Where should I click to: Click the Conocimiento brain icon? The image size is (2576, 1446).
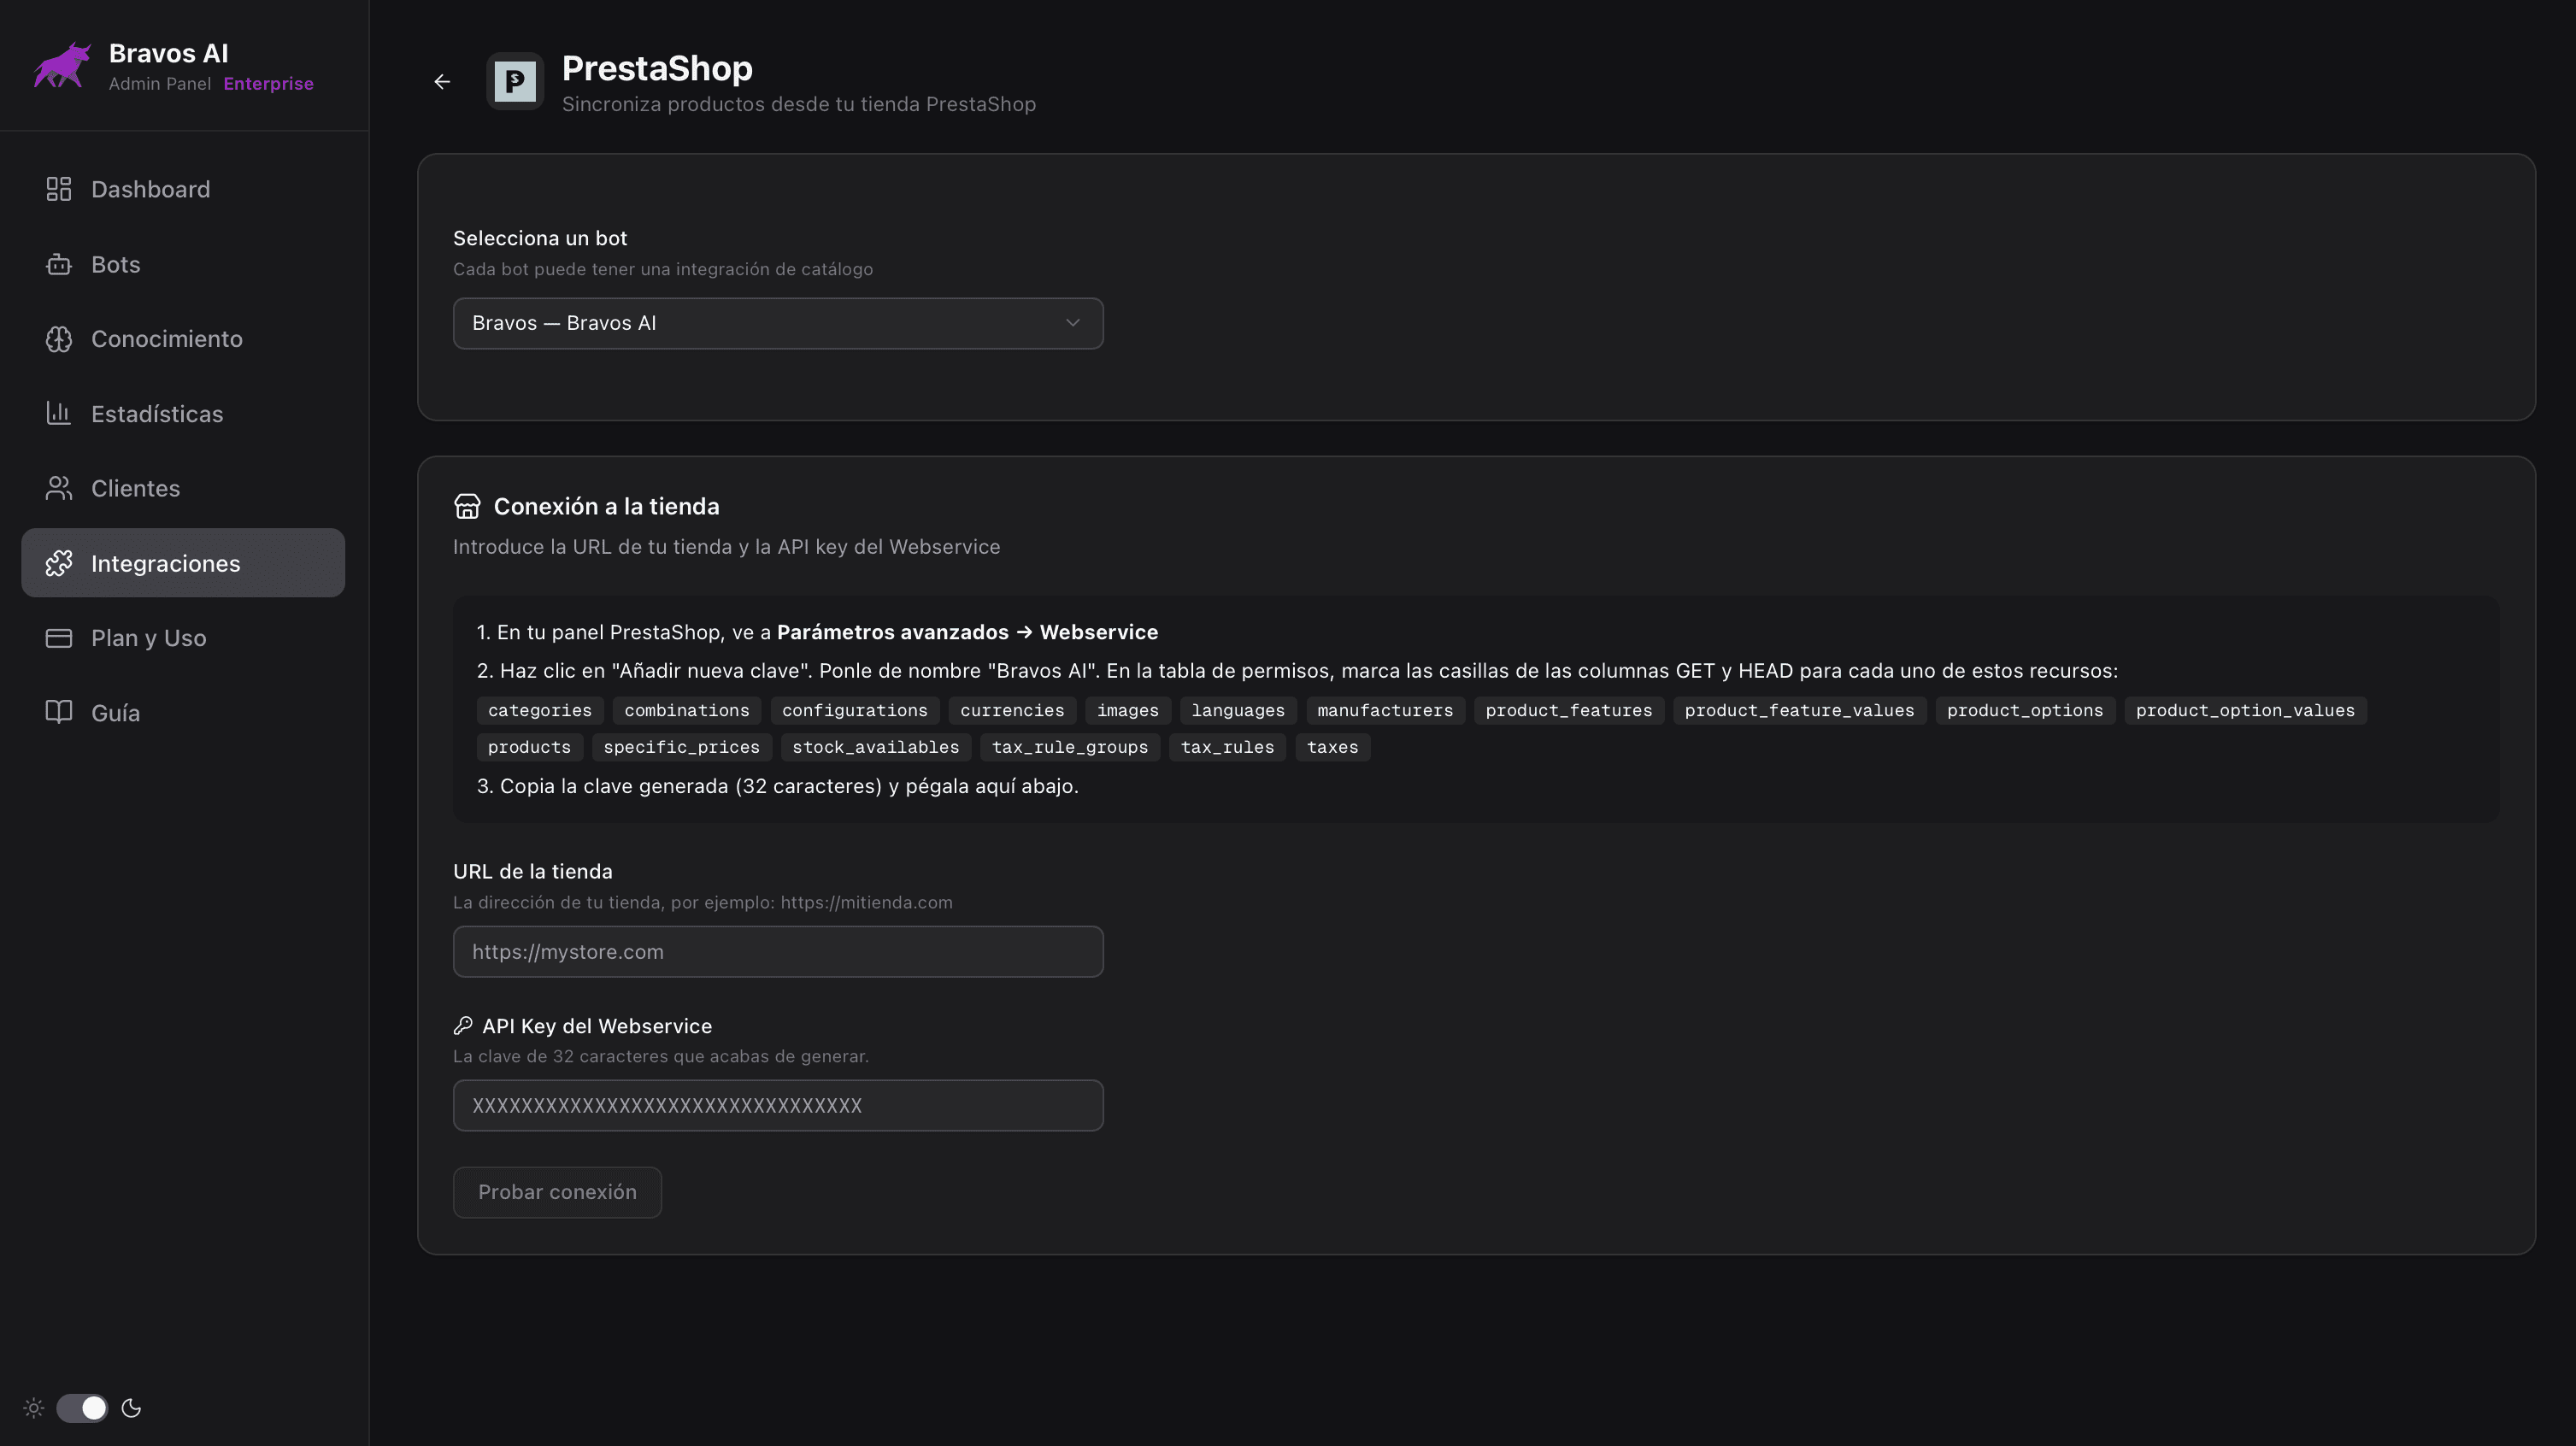coord(58,339)
